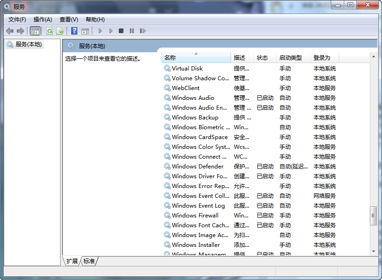Click the 网络服务 logon cell
This screenshot has height=280, width=382.
(x=325, y=196)
